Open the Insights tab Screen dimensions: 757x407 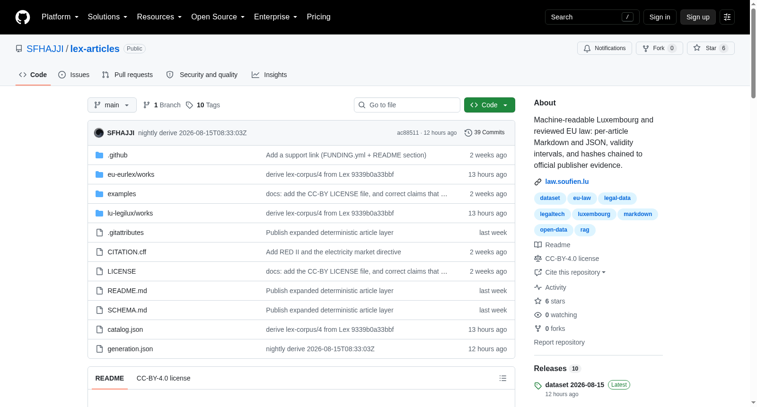pos(269,75)
